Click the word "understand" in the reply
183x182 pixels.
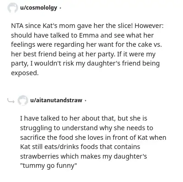coord(80,128)
